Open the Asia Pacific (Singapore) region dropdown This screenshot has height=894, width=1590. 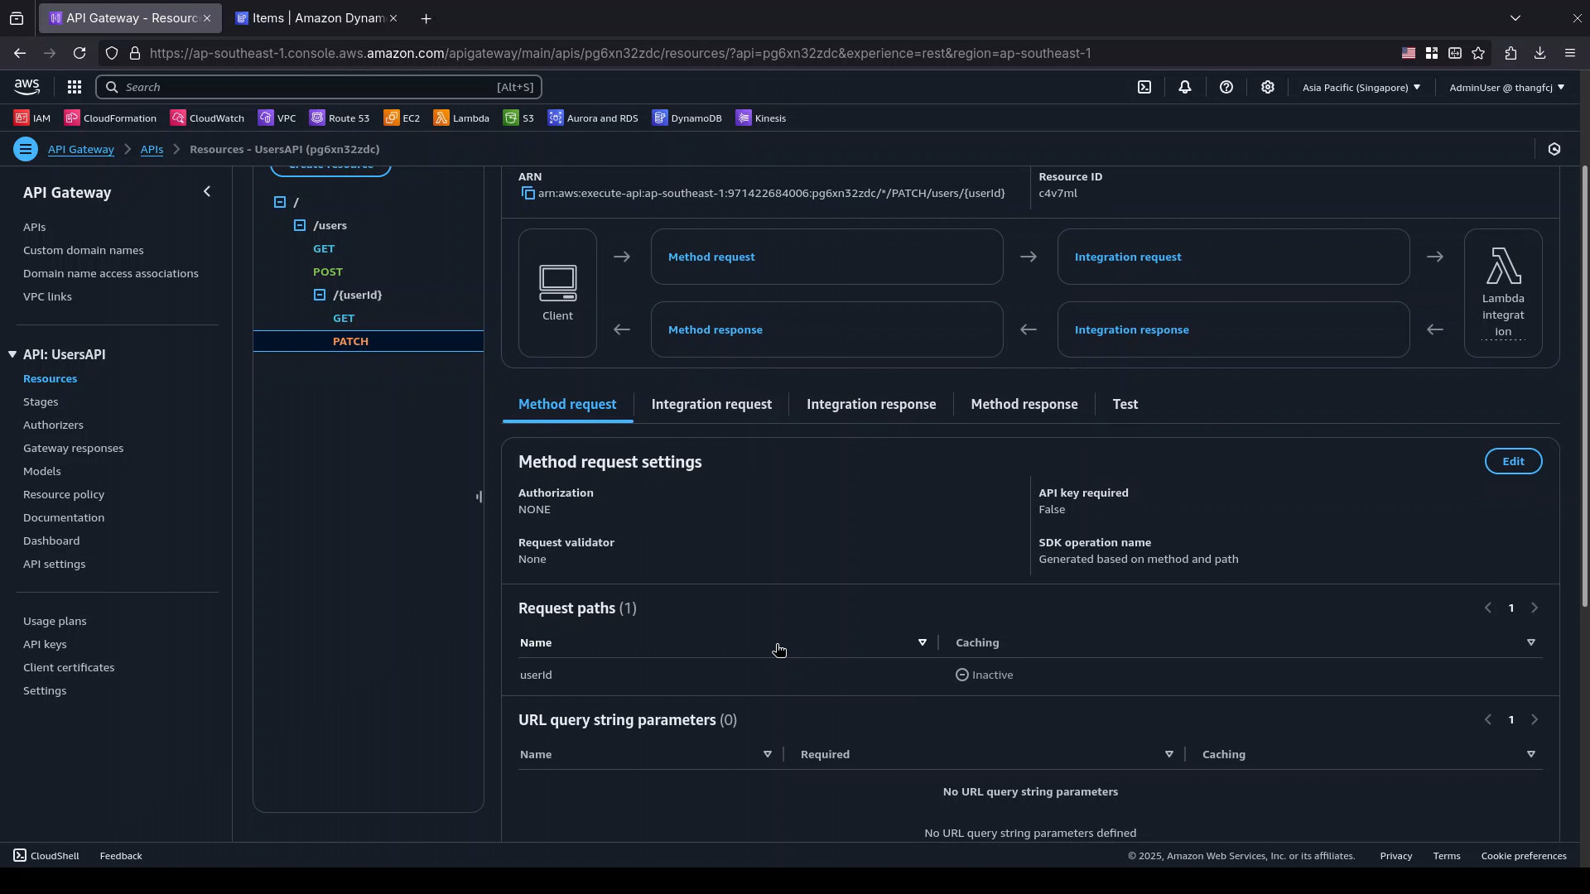tap(1361, 87)
